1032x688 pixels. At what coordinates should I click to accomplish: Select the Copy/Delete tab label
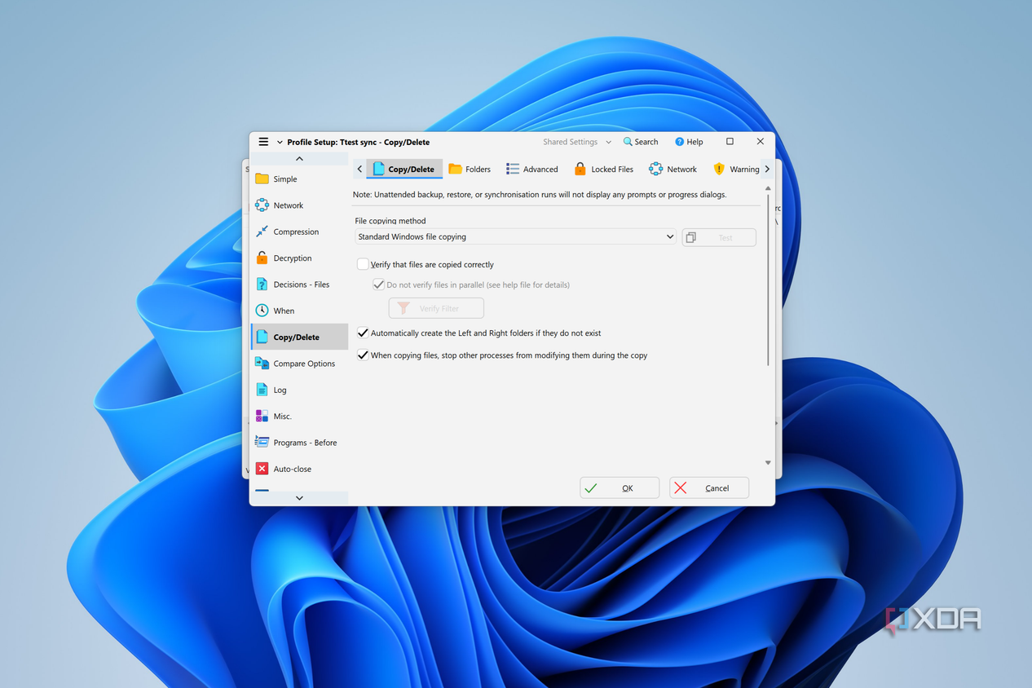pyautogui.click(x=411, y=170)
